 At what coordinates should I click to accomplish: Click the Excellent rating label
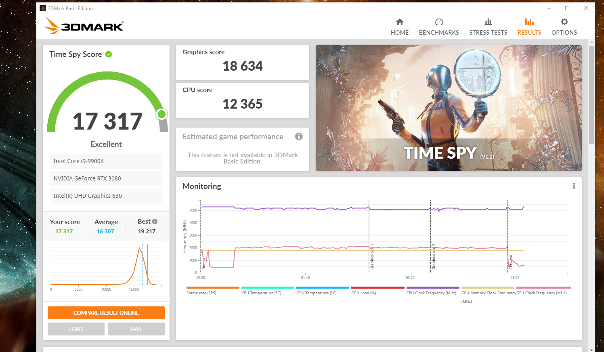(x=106, y=144)
